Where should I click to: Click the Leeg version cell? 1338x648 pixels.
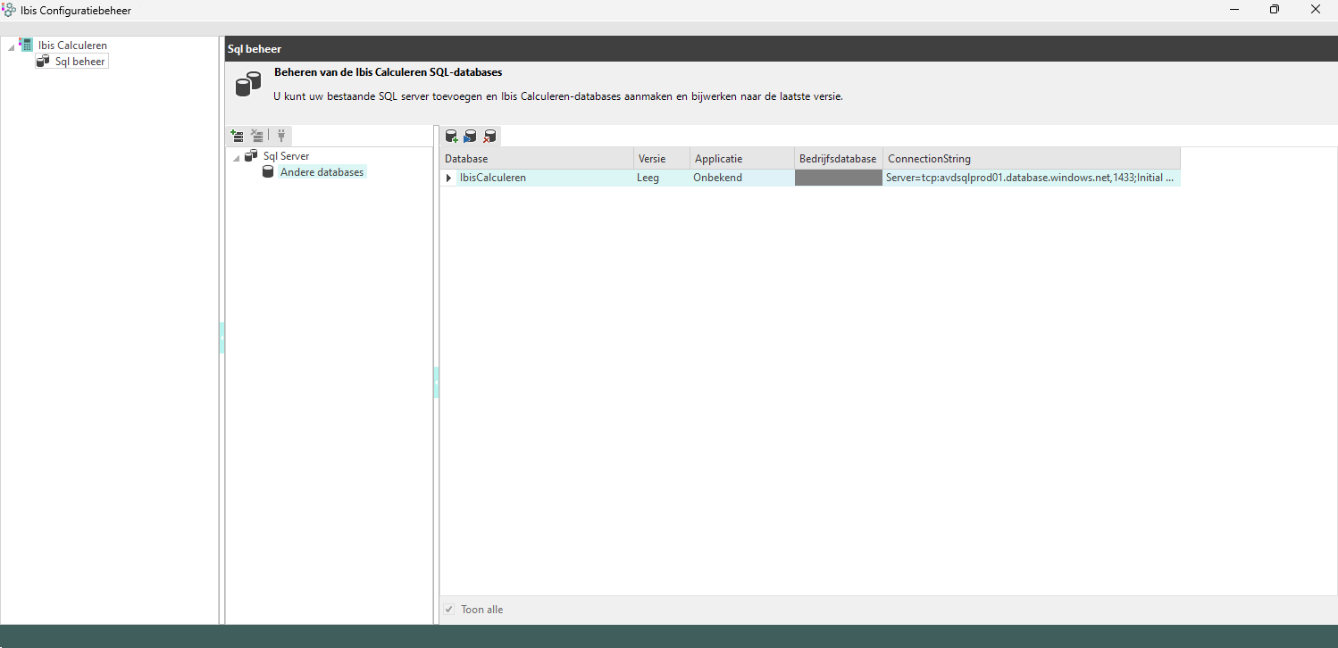click(x=663, y=178)
